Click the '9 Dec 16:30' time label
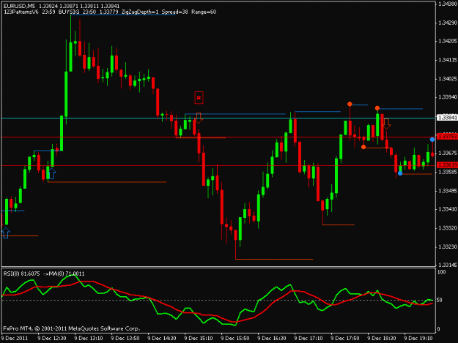 pos(272,339)
